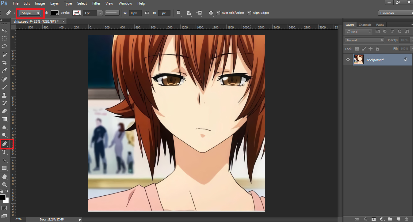
Task: Select the Horizontal Type tool
Action: (x=4, y=152)
